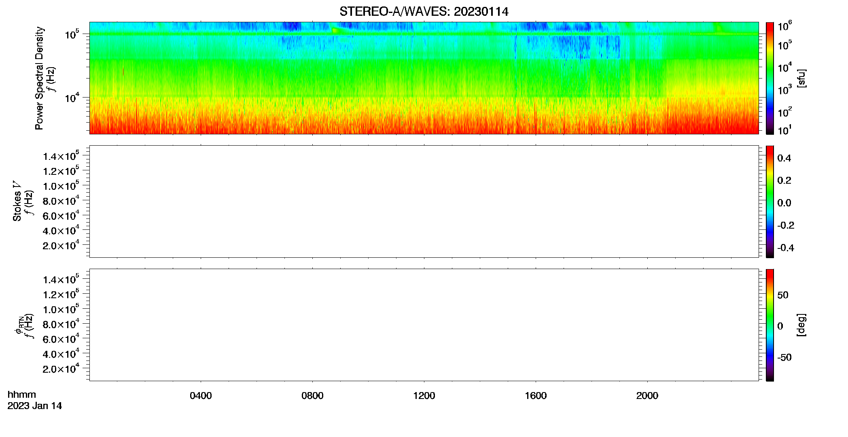Click the 0400 time axis label
The width and height of the screenshot is (848, 437).
[x=201, y=396]
